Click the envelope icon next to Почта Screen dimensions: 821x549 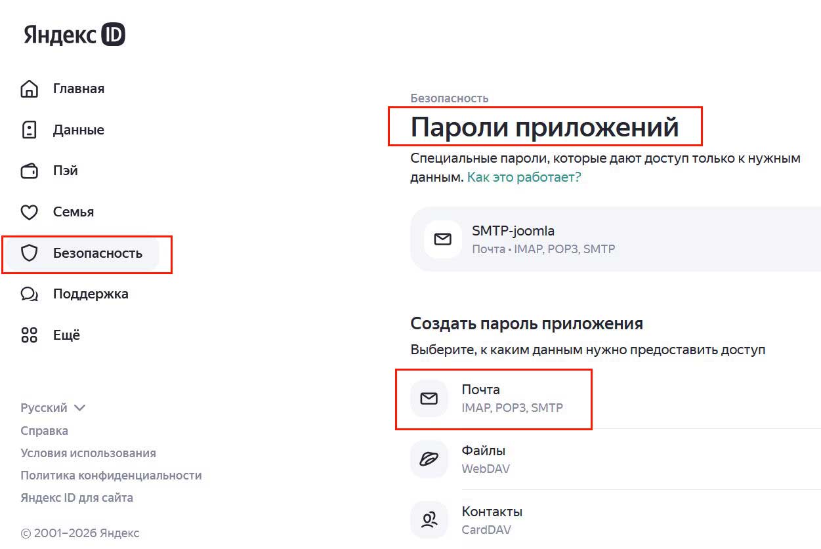coord(429,398)
